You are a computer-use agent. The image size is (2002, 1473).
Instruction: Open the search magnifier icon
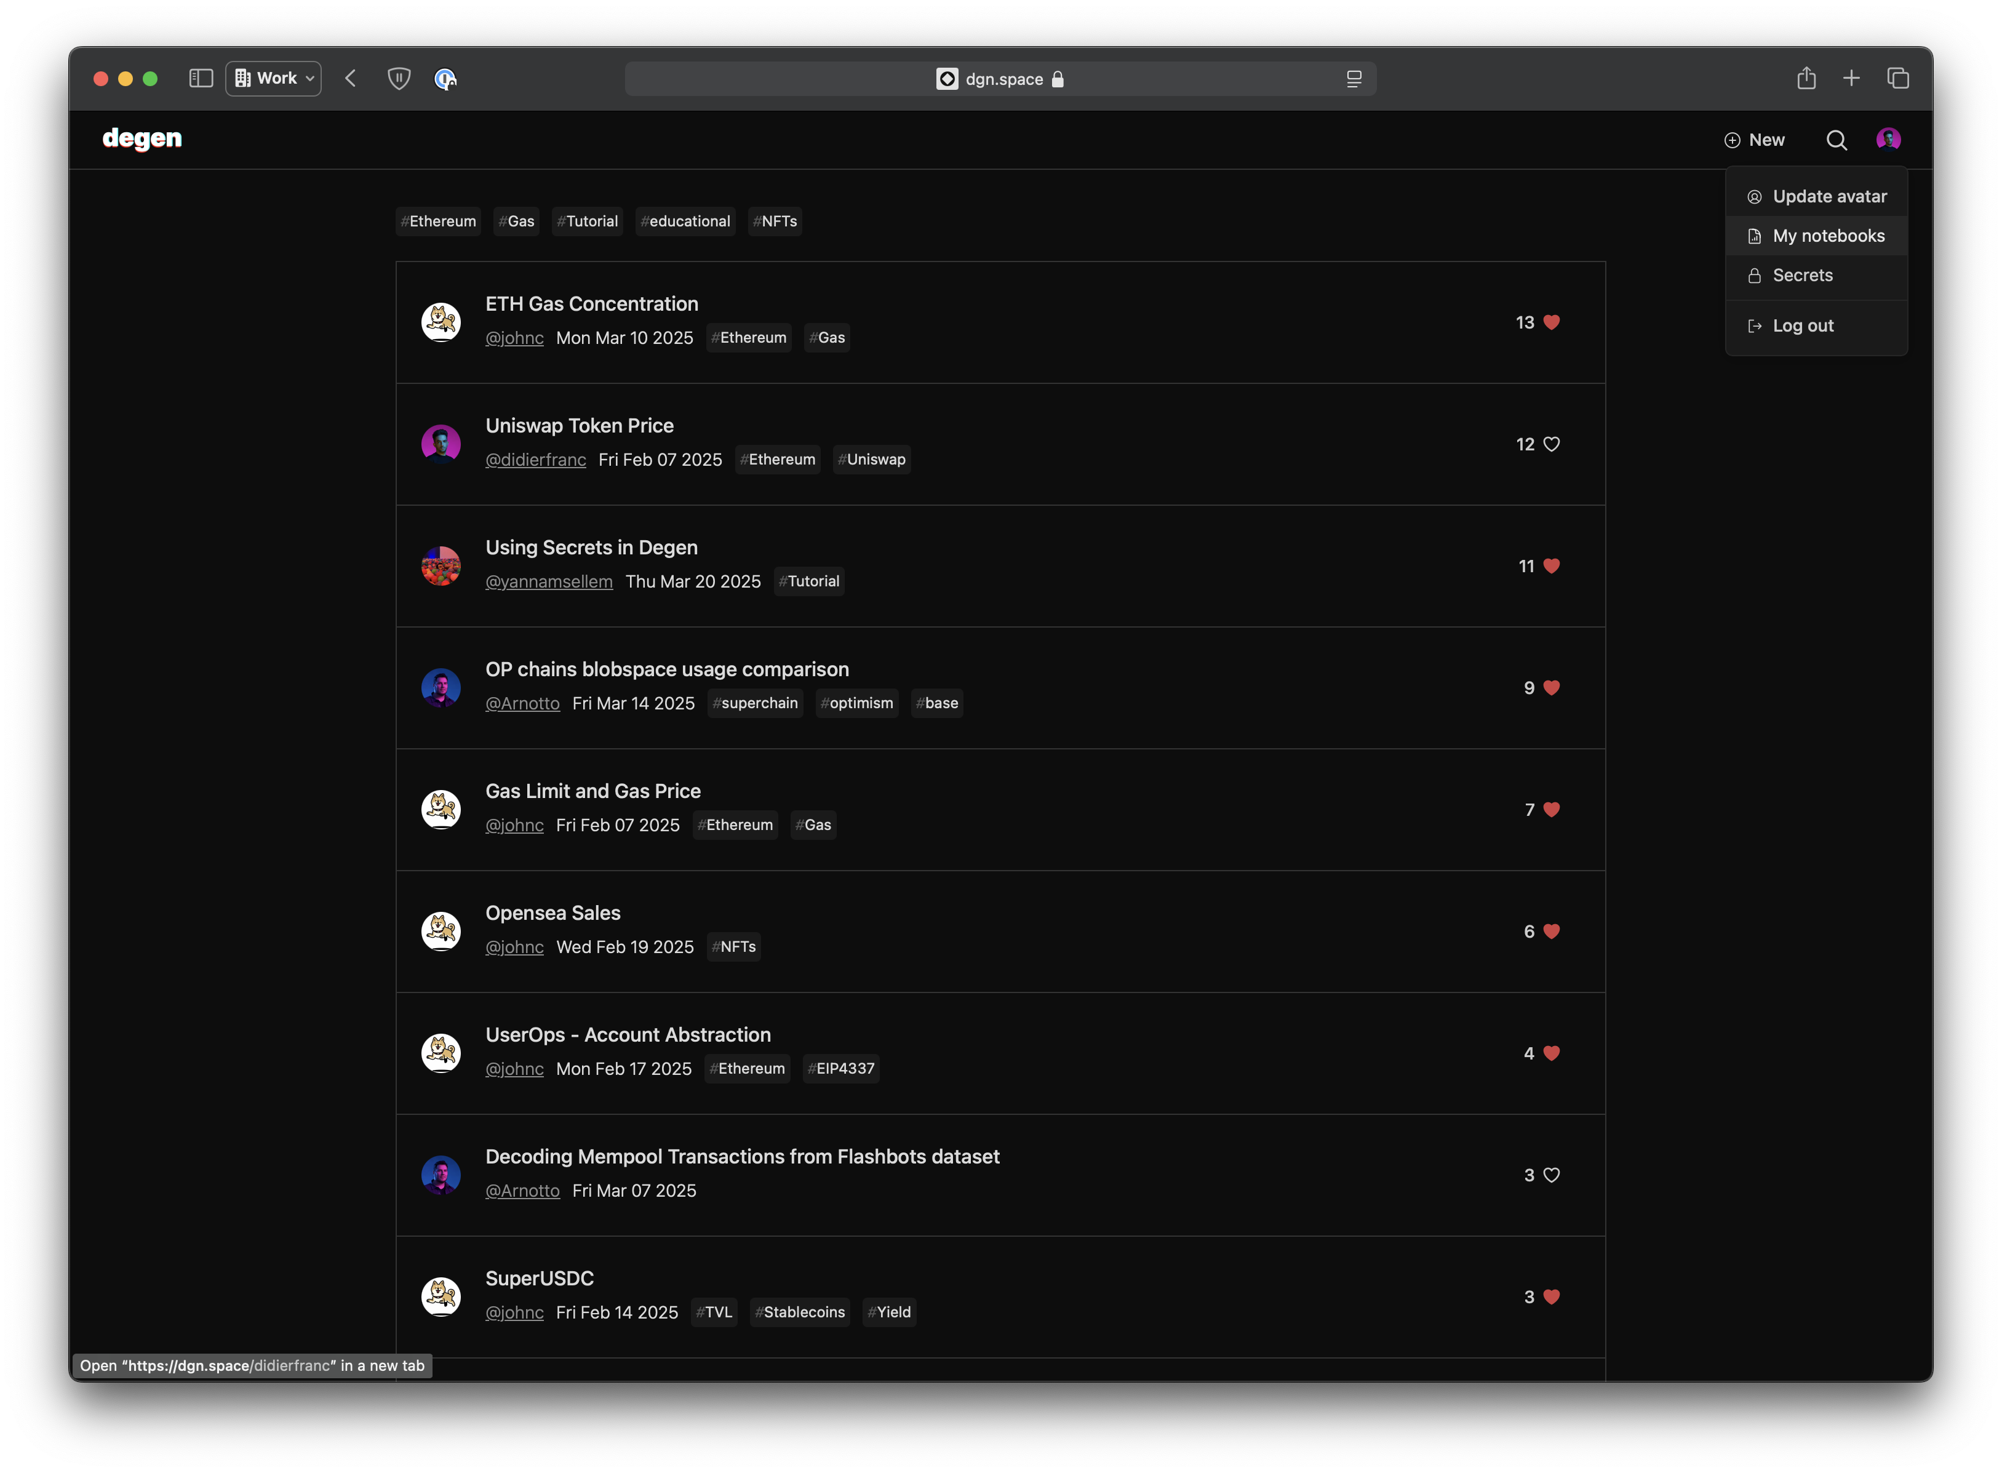click(1836, 140)
